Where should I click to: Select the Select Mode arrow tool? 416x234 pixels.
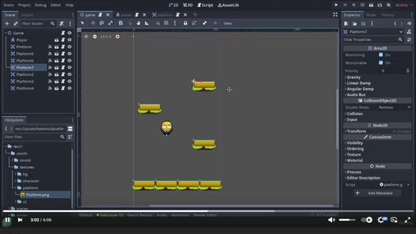[83, 23]
